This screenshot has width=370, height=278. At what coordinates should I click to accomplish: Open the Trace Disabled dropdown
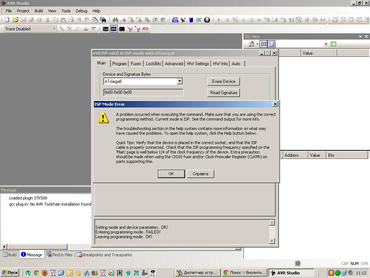(x=54, y=29)
